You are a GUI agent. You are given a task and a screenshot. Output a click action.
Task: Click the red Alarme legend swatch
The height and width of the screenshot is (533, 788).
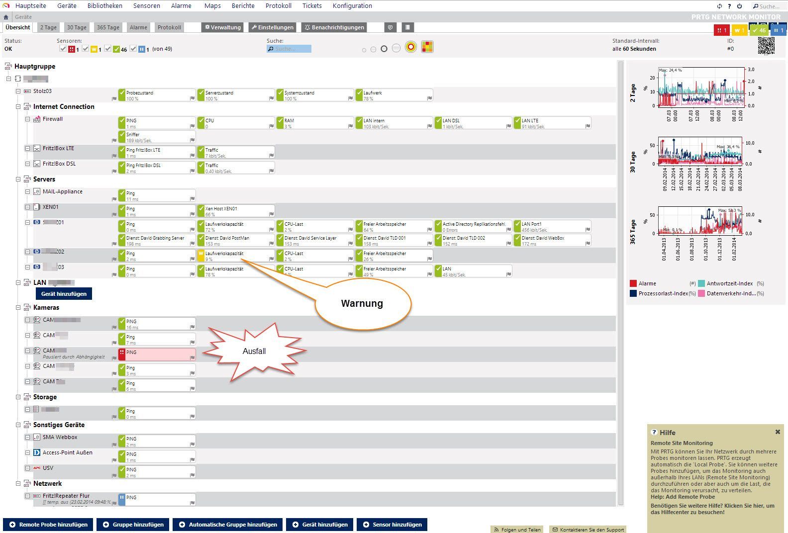(x=633, y=283)
